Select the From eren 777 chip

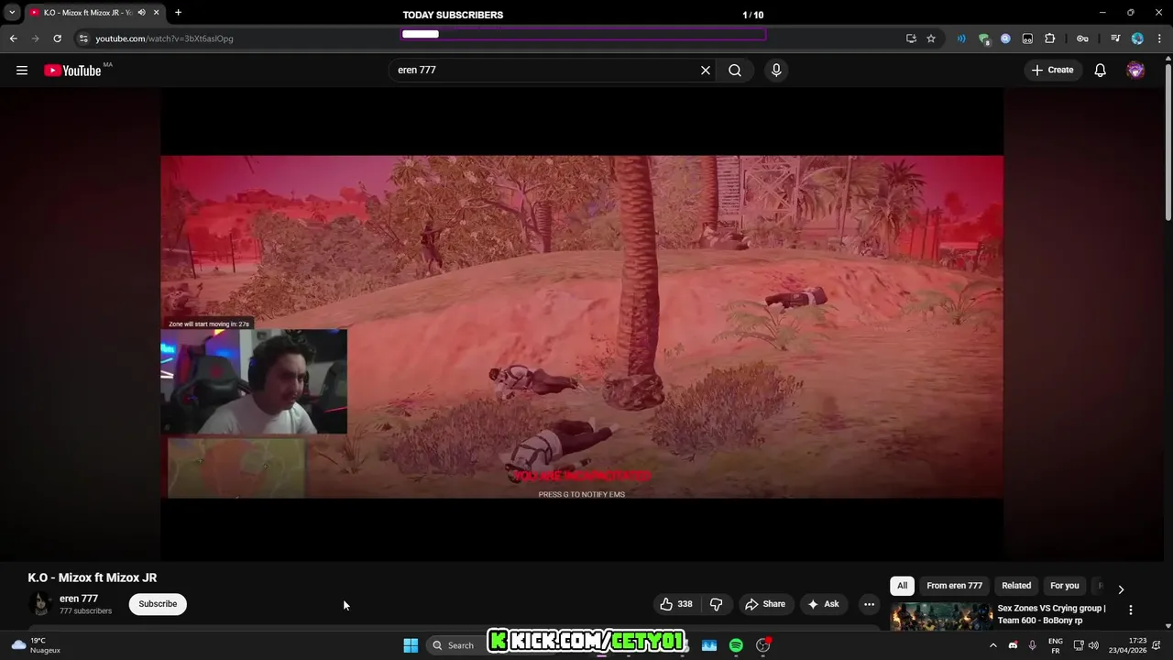[954, 586]
